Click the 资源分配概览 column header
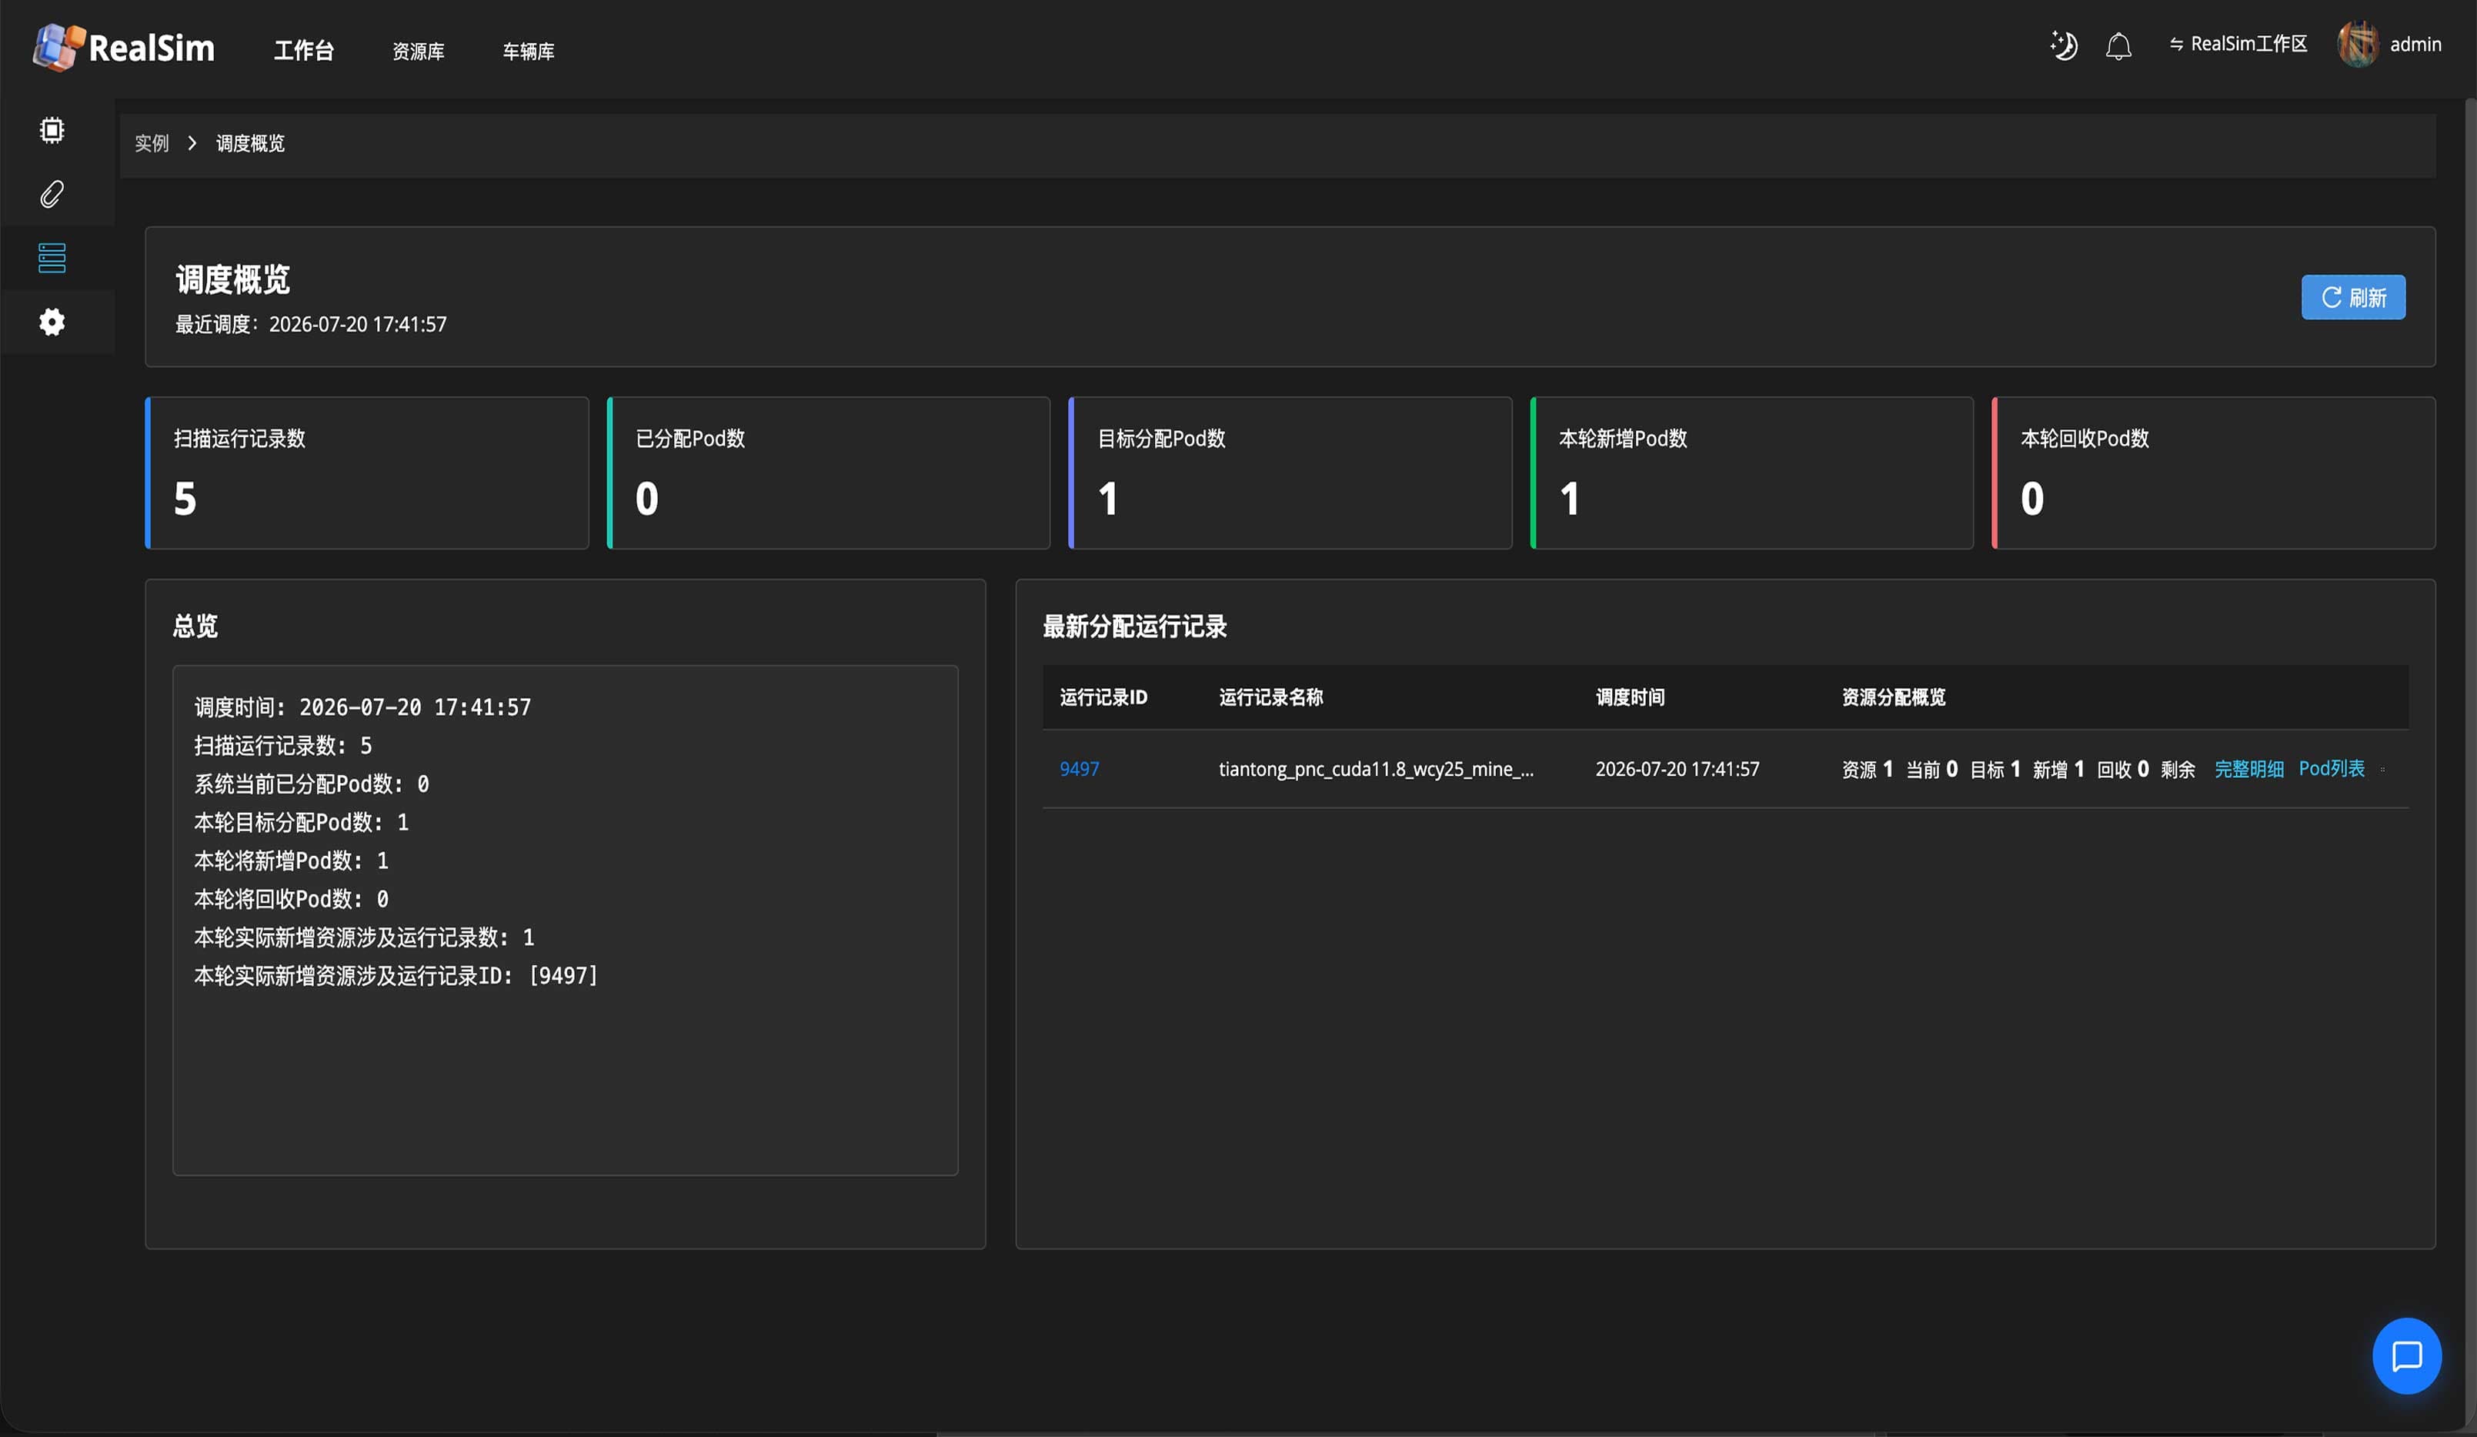 [x=1893, y=697]
